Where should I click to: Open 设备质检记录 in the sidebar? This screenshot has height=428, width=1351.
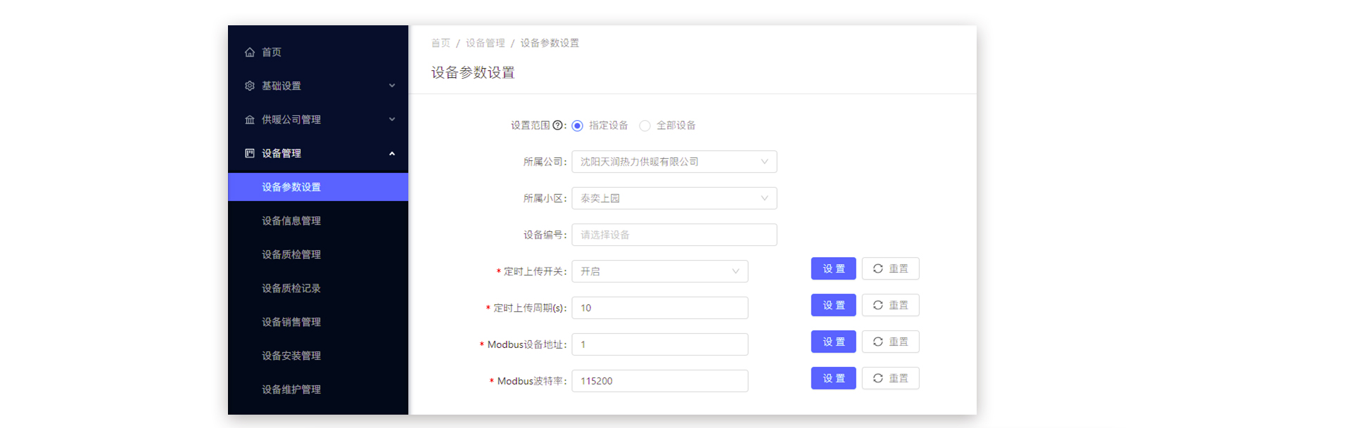291,288
